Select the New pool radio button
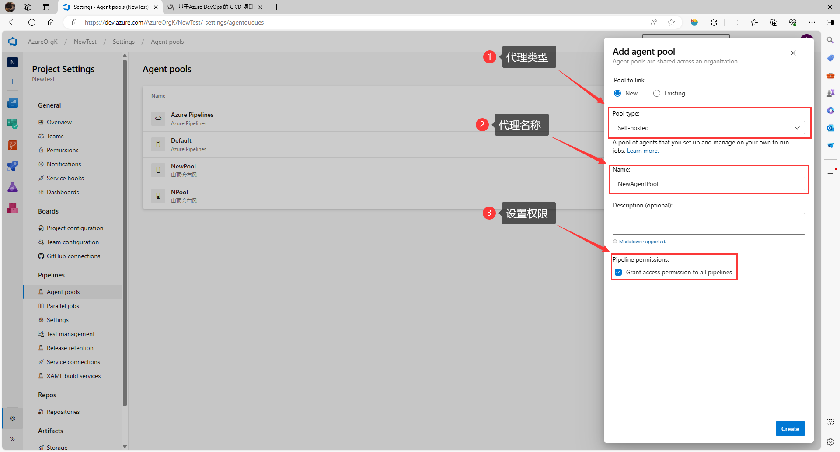The width and height of the screenshot is (840, 452). [x=617, y=93]
